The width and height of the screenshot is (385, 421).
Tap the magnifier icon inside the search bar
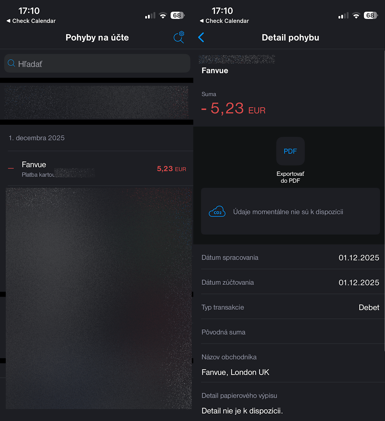pyautogui.click(x=11, y=63)
